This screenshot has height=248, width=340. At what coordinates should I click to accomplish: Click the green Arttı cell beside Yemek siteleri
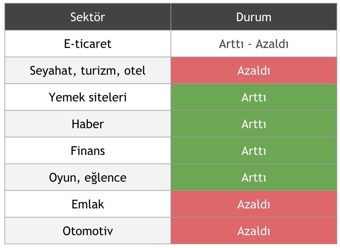[x=254, y=97]
